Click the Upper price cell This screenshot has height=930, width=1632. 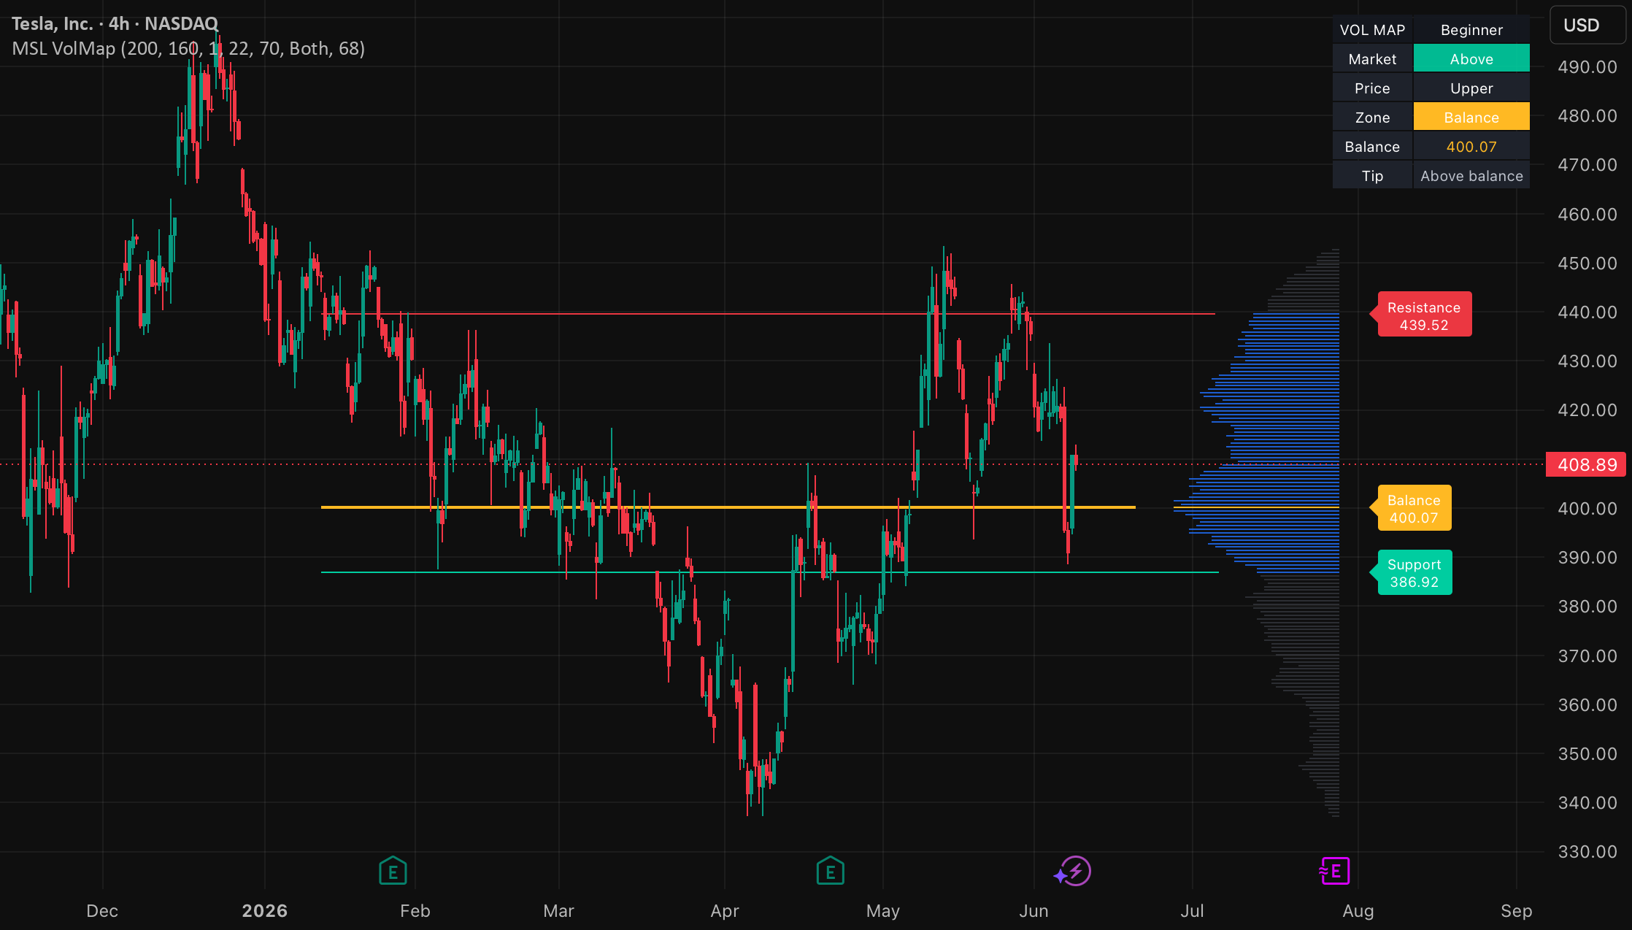tap(1471, 88)
